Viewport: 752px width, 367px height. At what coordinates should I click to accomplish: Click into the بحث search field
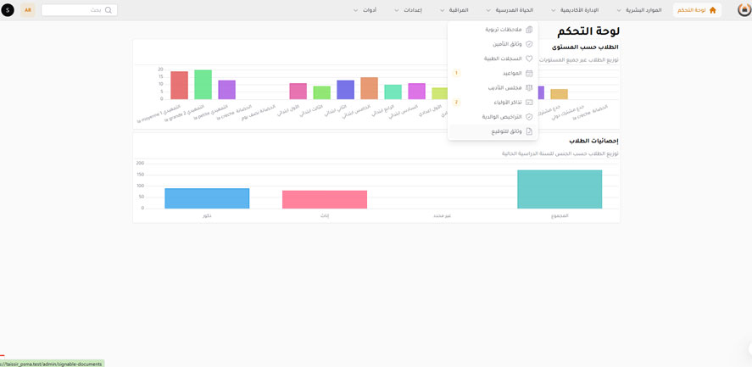75,10
